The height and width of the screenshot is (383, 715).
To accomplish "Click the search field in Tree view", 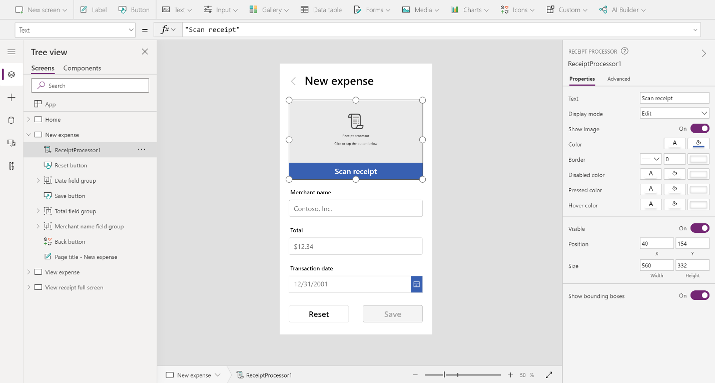I will (90, 85).
